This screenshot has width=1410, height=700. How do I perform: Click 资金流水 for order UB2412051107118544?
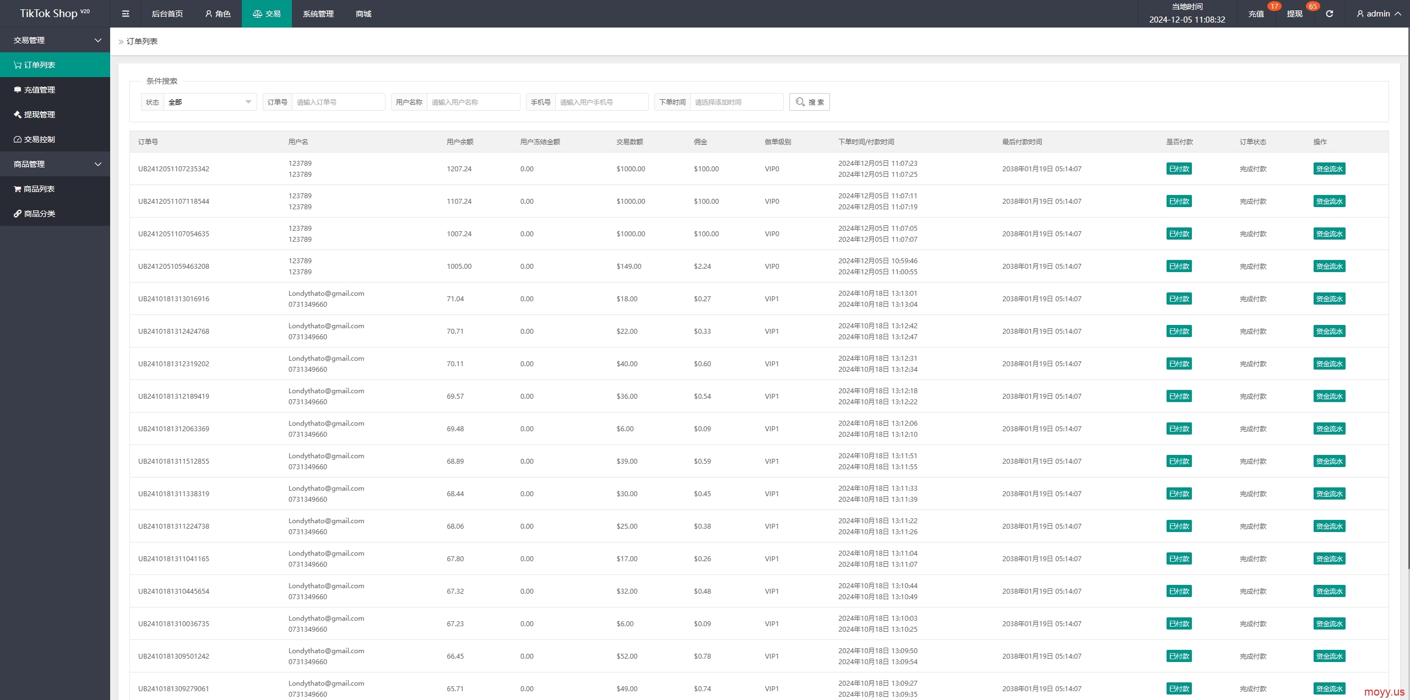1329,202
